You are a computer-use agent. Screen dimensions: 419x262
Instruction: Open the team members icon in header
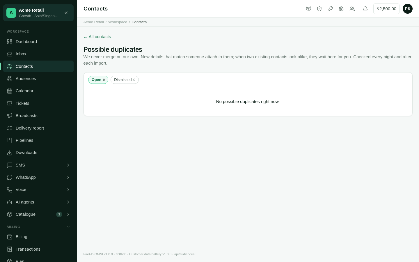tap(352, 9)
